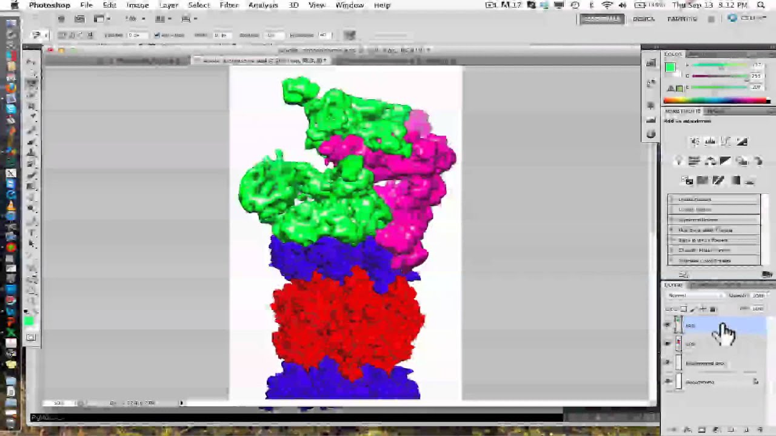Add a Brightness/Contrast adjustment
Viewport: 776px width, 436px height.
(x=694, y=141)
